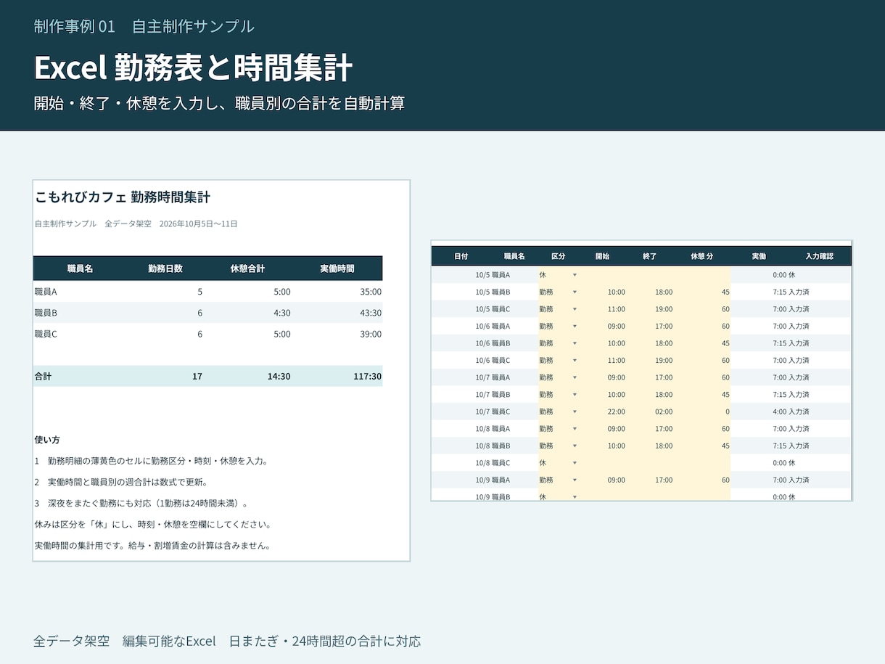Viewport: 885px width, 664px height.
Task: Select the 職員C row label in the summary table
Action: (x=46, y=334)
